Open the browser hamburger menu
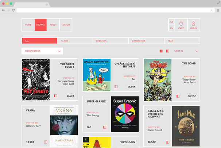This screenshot has width=221, height=148. click(218, 10)
